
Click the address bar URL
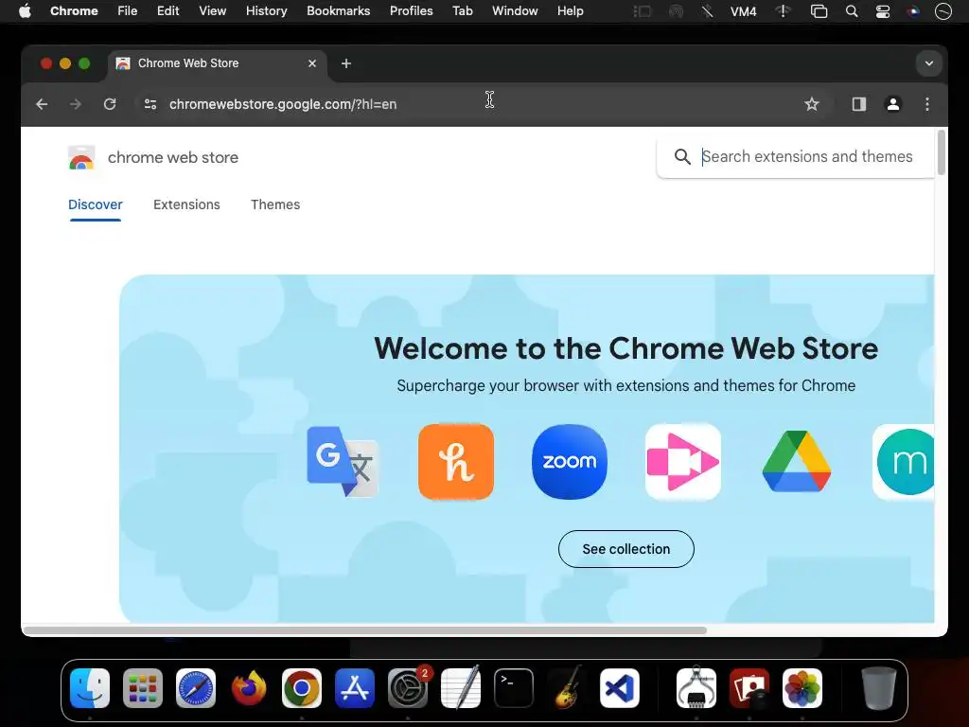click(283, 104)
